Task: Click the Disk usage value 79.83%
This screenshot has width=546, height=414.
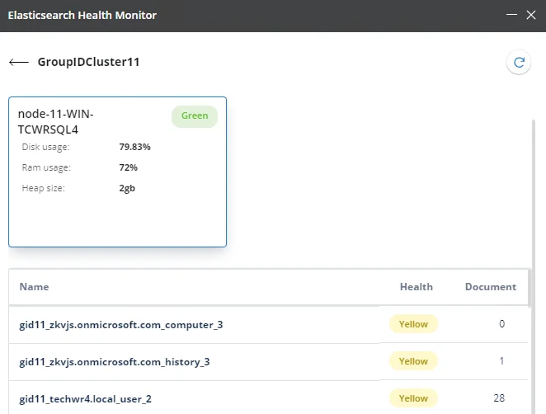Action: pos(134,147)
